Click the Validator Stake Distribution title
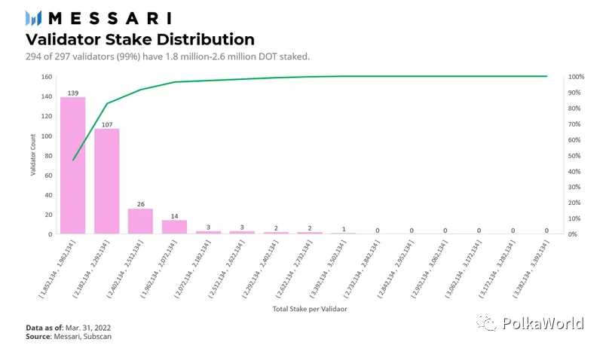603x348 pixels. 140,40
